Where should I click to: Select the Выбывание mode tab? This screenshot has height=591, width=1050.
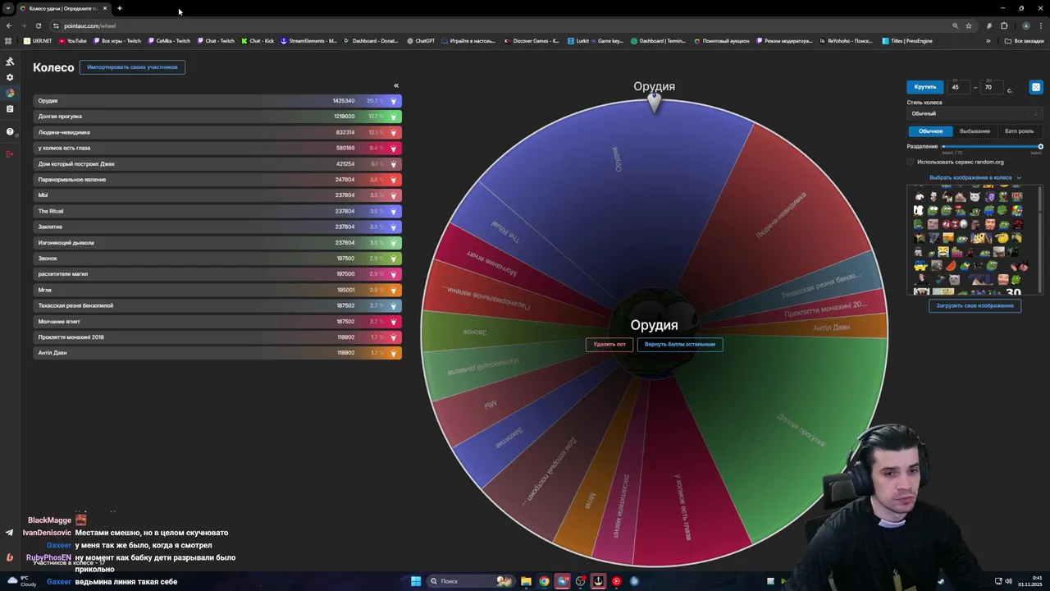tap(975, 131)
